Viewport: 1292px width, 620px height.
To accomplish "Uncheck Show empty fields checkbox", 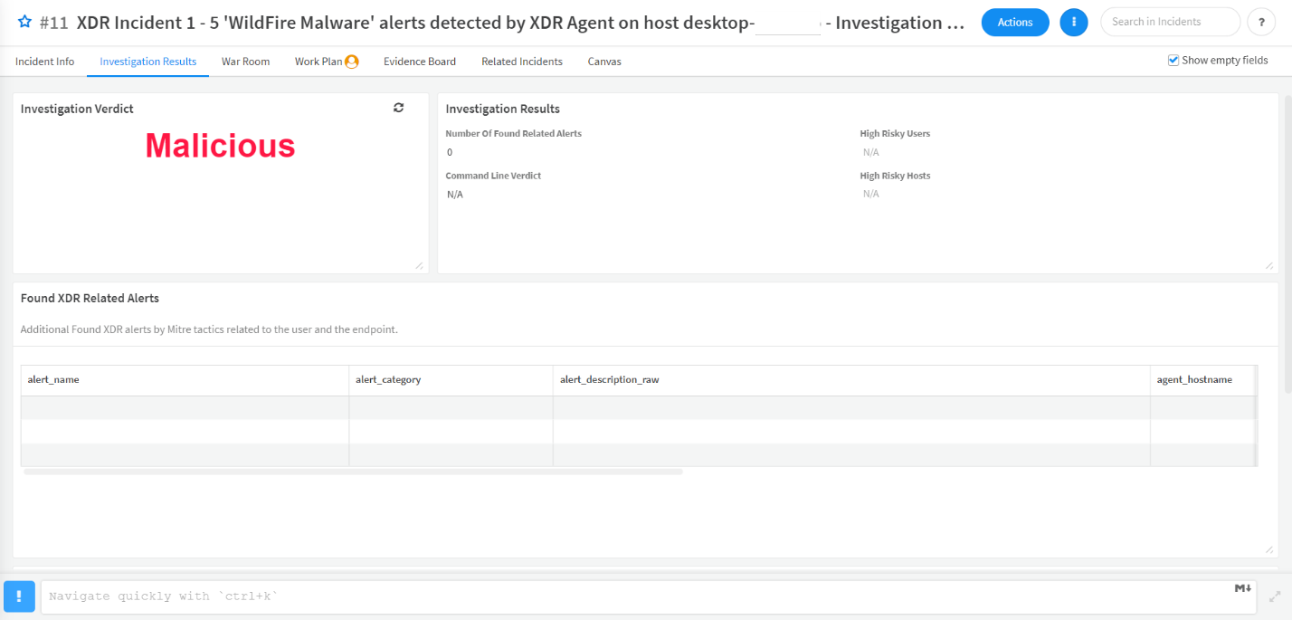I will click(x=1173, y=61).
